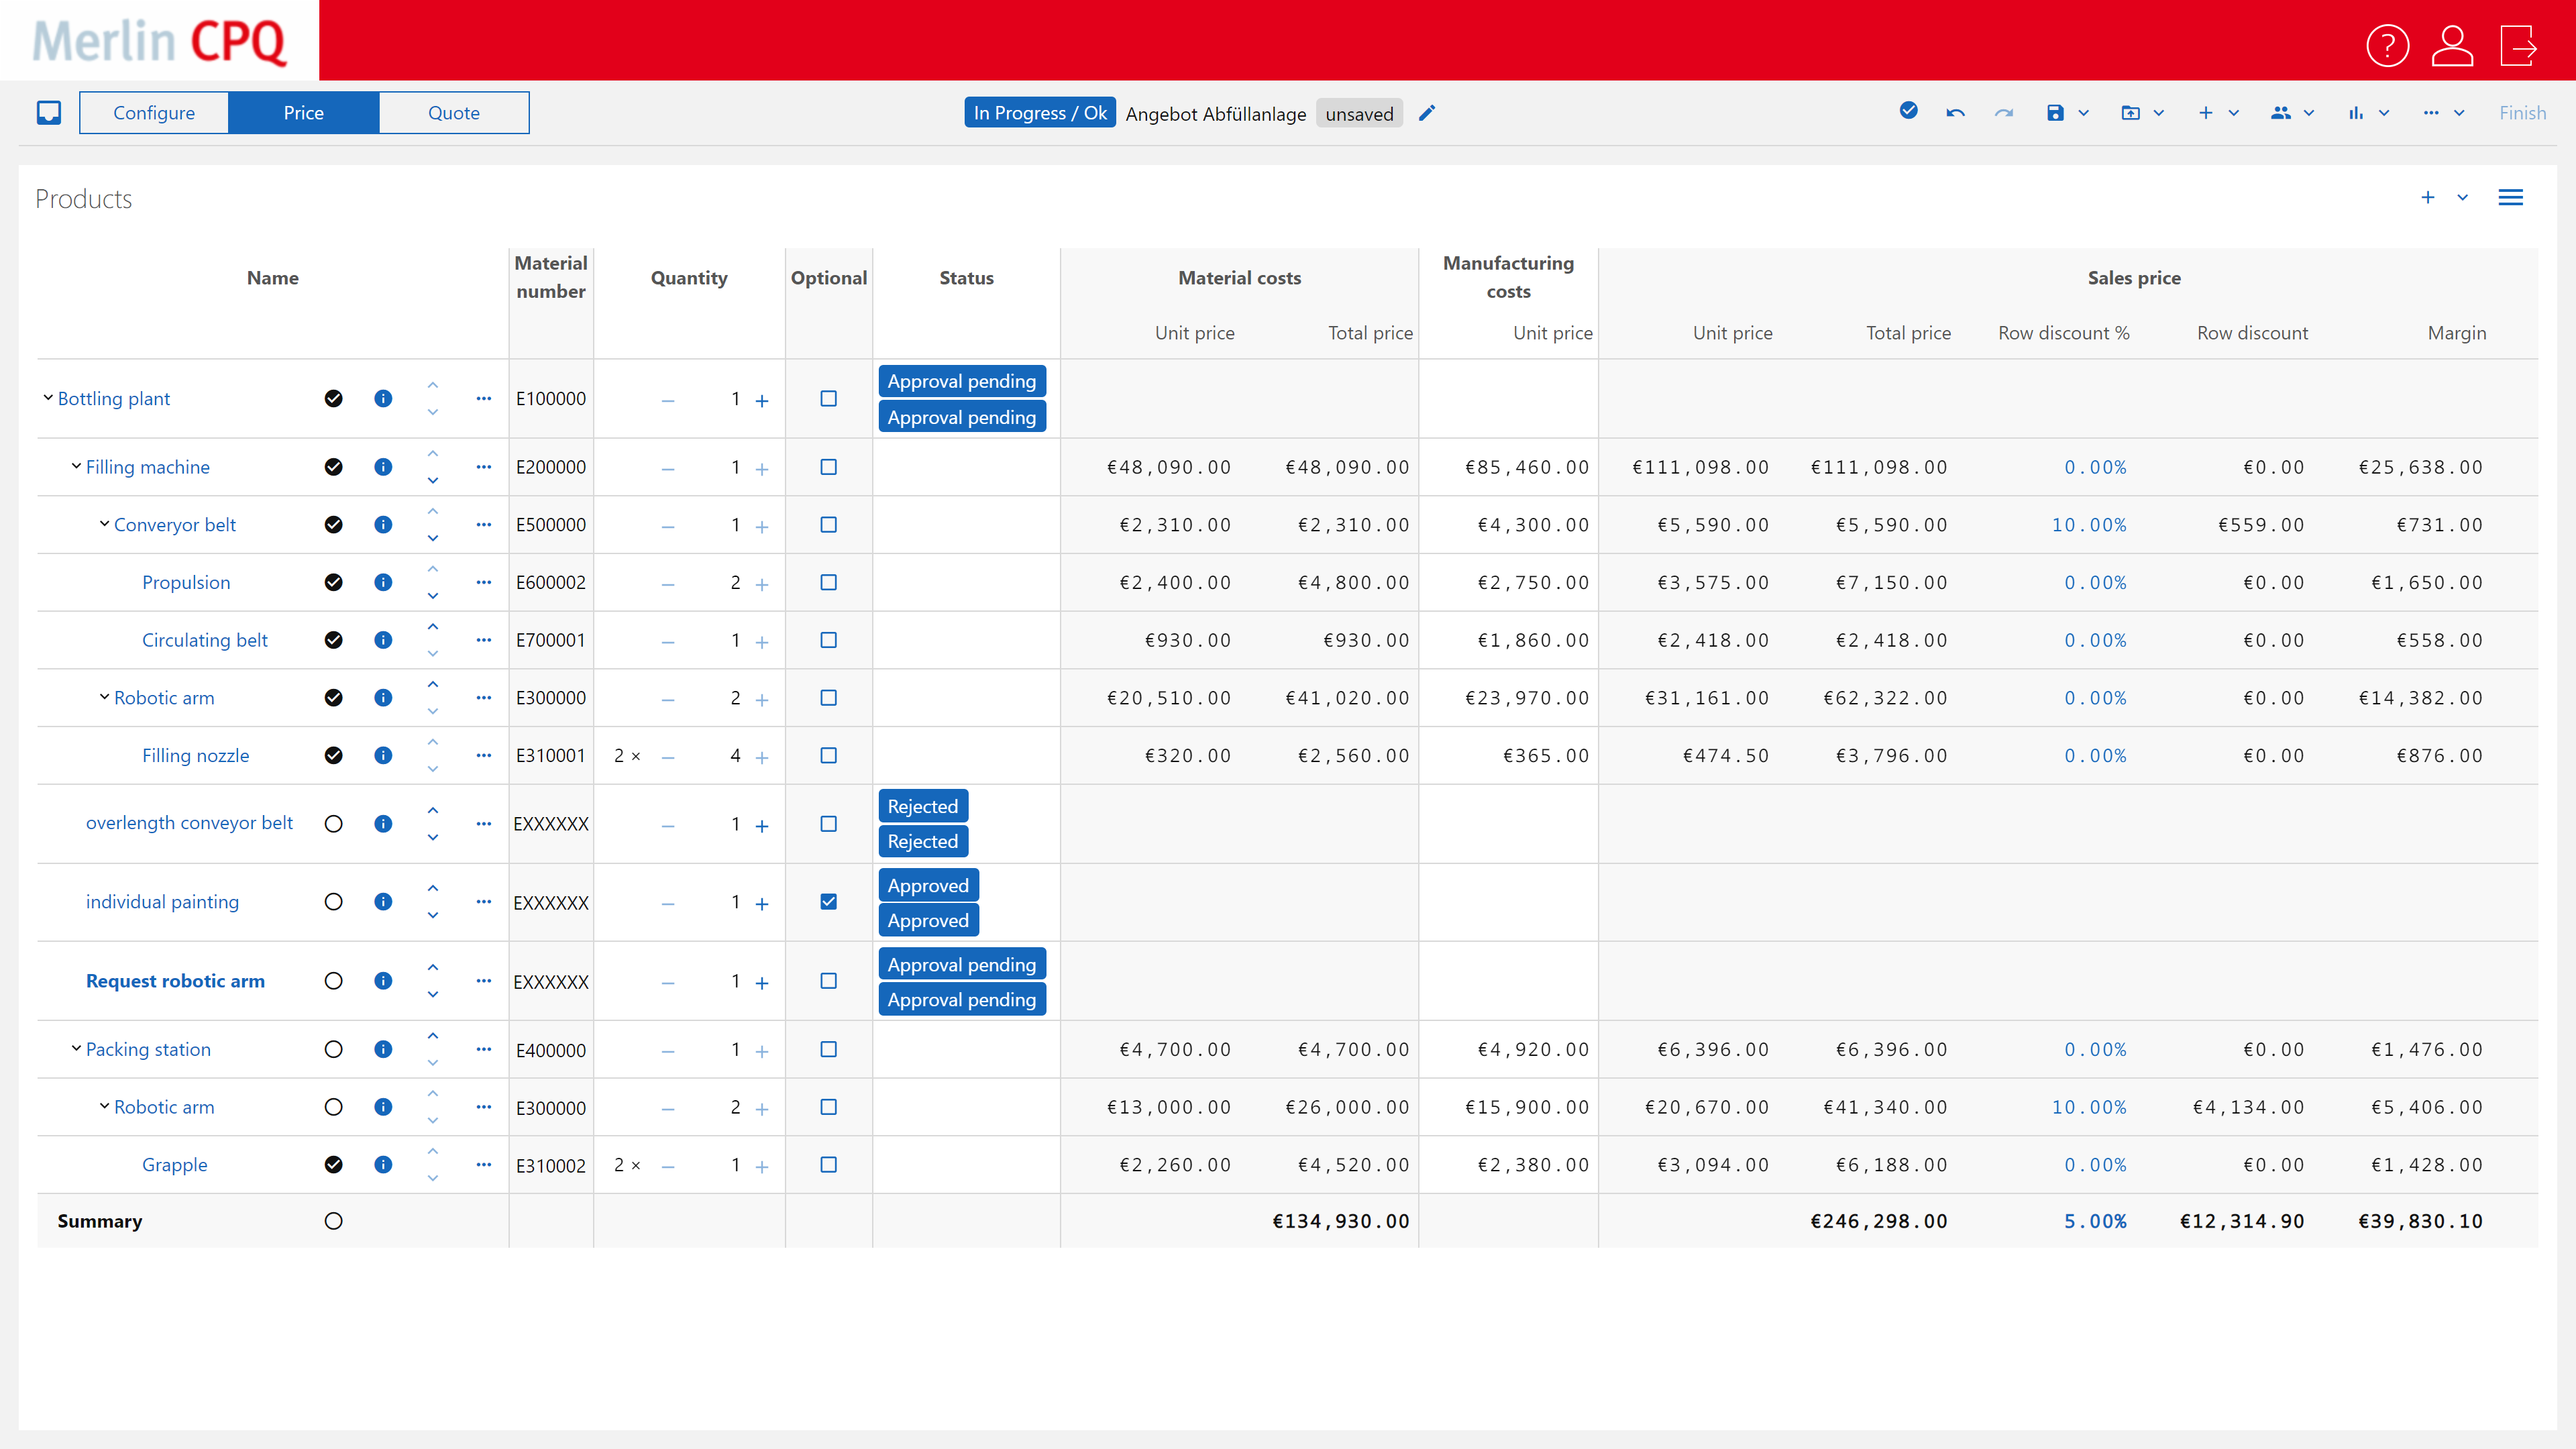This screenshot has width=2576, height=1449.
Task: Increase Filling nozzle quantity with plus
Action: point(762,757)
